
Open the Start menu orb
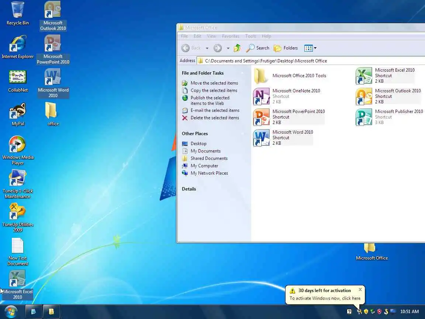[x=11, y=311]
